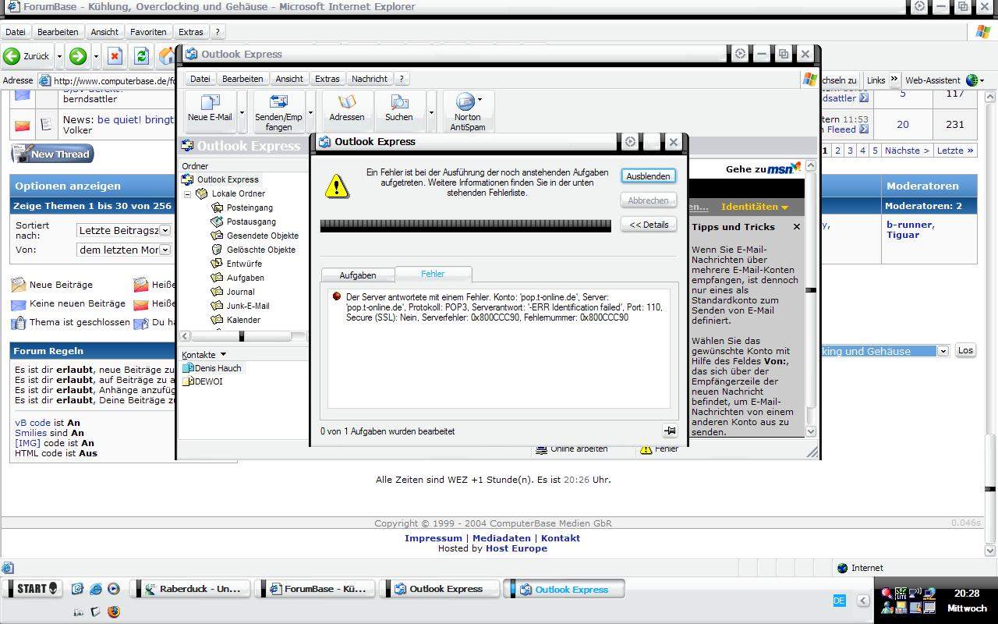Open Nachricht menu in Outlook Express
This screenshot has width=998, height=624.
[x=370, y=79]
